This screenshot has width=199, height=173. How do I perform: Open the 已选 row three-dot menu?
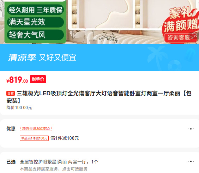pyautogui.click(x=191, y=161)
